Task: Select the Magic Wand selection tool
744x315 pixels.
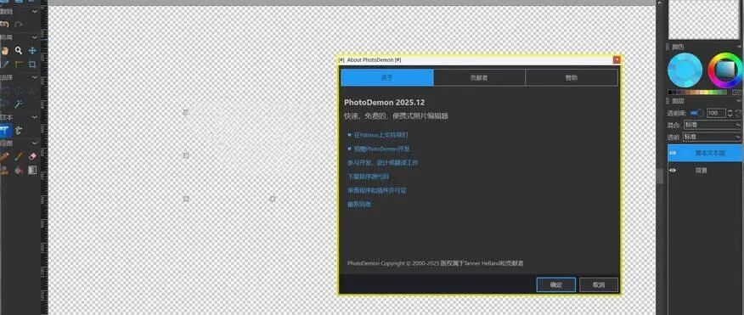Action: pos(19,104)
